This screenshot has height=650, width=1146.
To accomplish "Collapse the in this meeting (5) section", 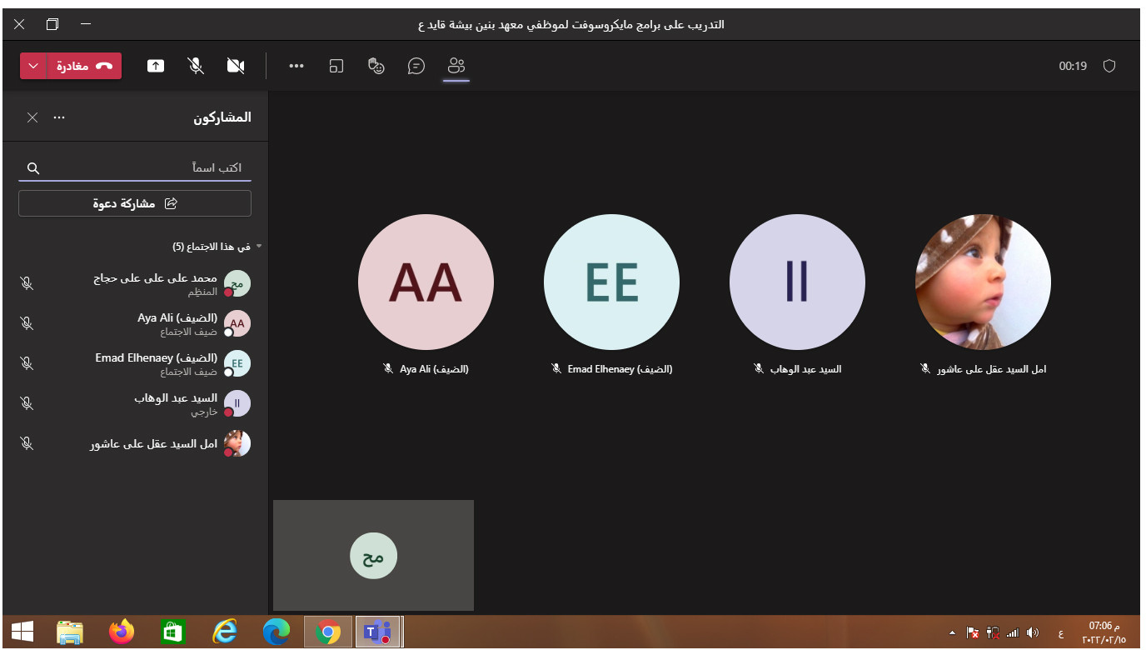I will tap(259, 247).
